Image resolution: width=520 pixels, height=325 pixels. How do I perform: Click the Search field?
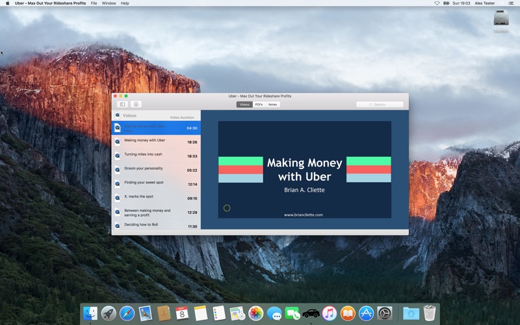click(x=380, y=104)
